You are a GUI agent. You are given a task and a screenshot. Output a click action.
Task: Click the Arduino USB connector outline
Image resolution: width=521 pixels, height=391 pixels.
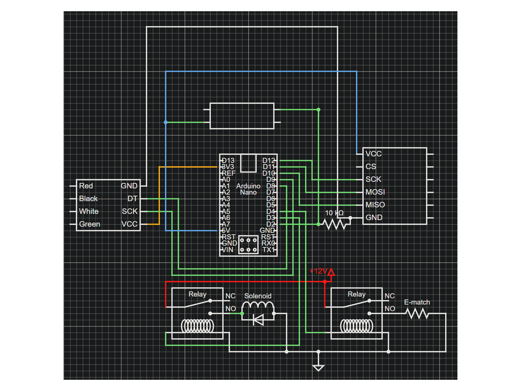point(248,163)
